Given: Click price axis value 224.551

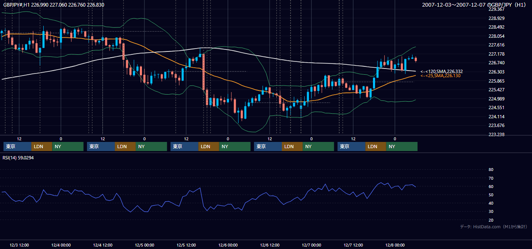Looking at the screenshot, I should coord(496,107).
